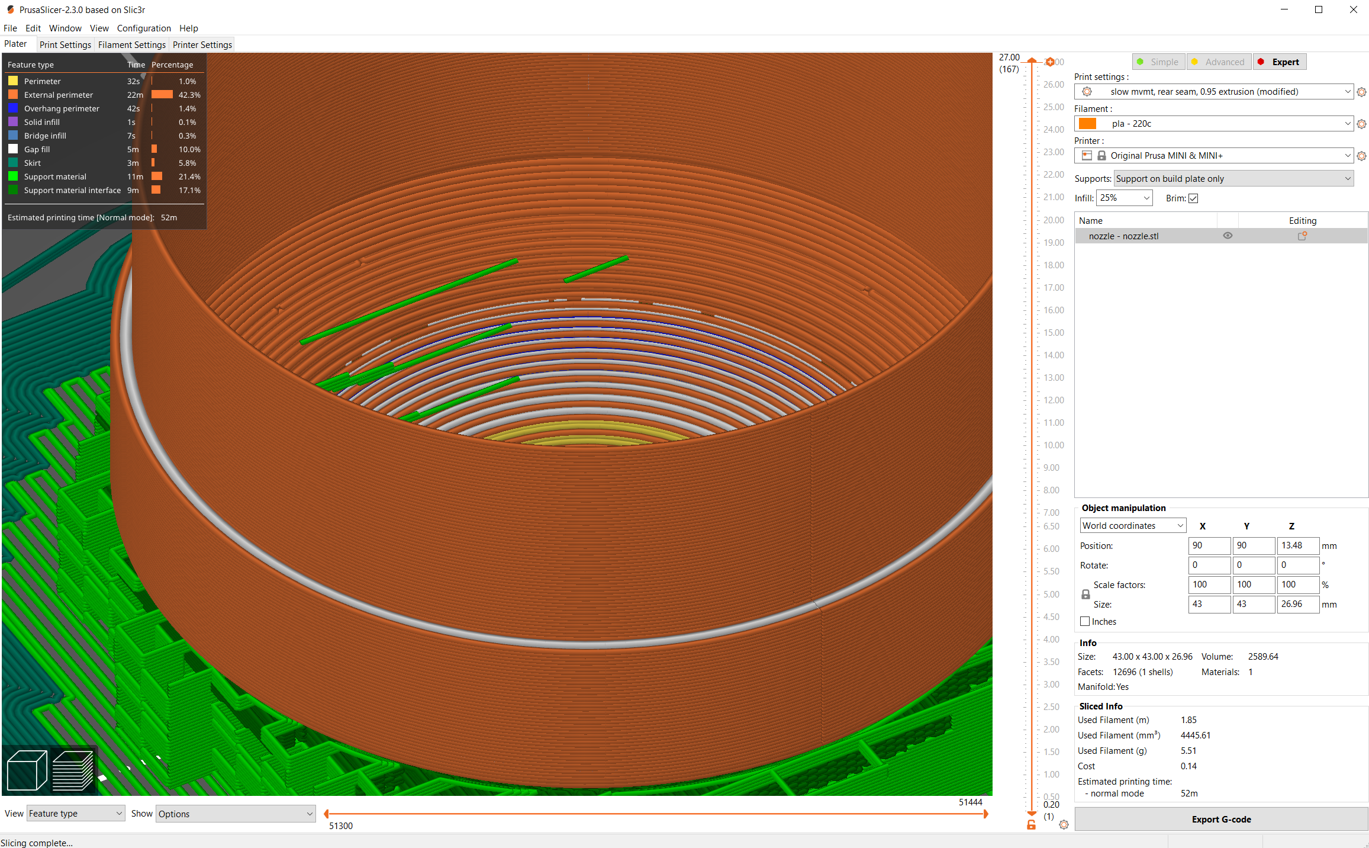Switch to 3D editor view cube icon

26,770
